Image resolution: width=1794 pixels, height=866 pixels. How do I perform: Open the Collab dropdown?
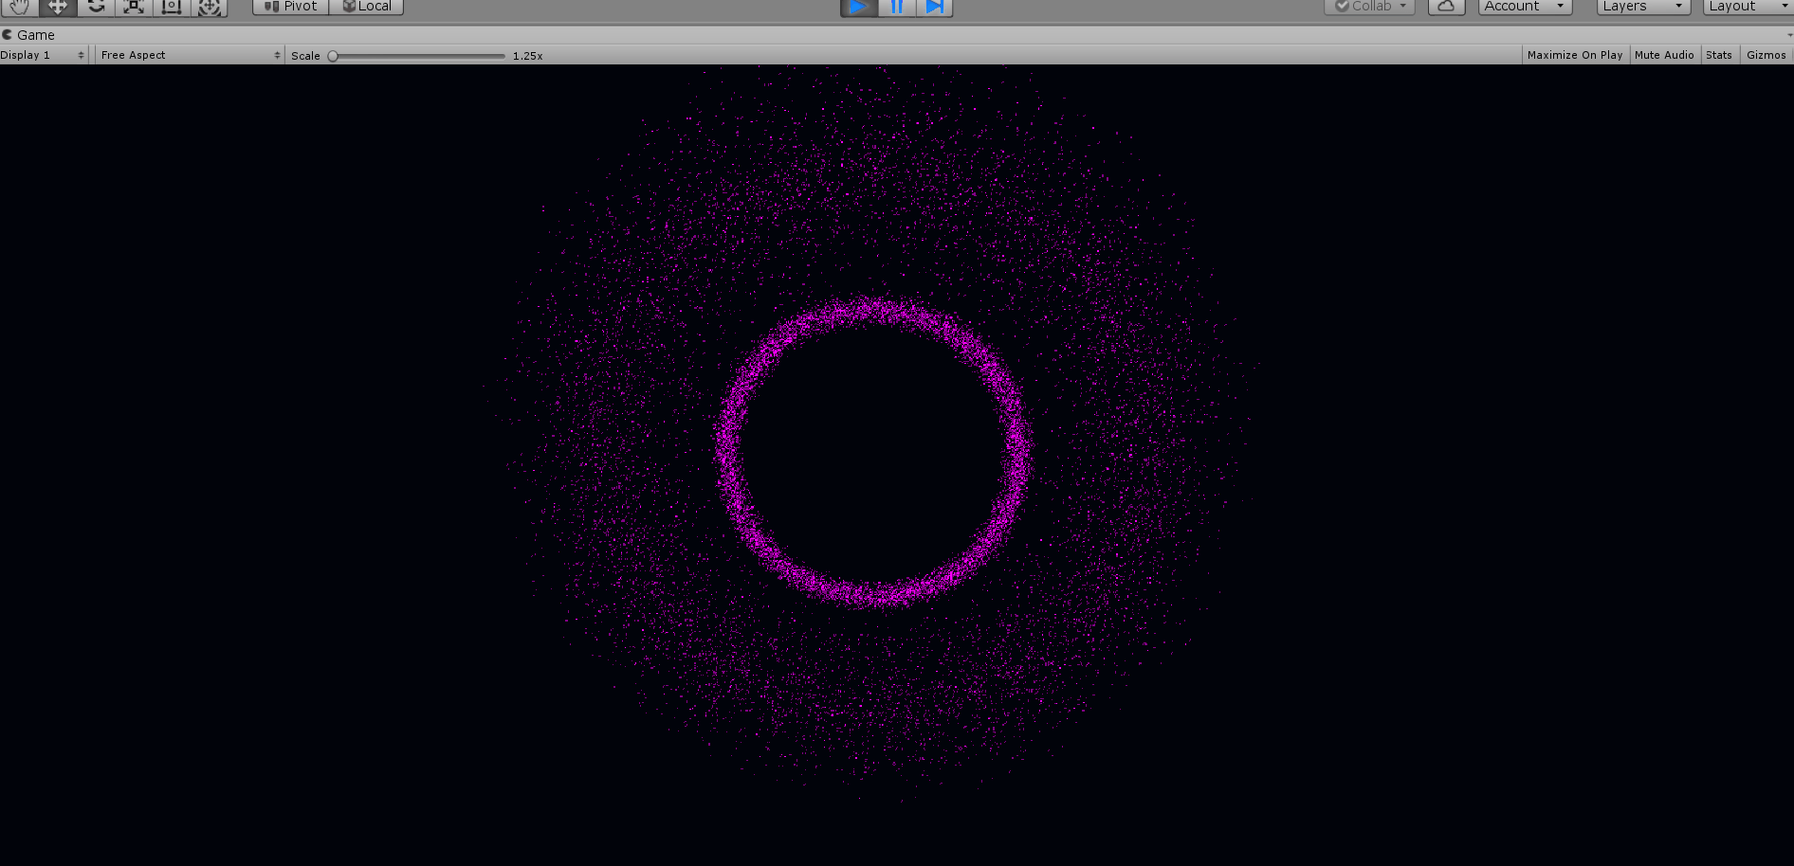(1369, 7)
